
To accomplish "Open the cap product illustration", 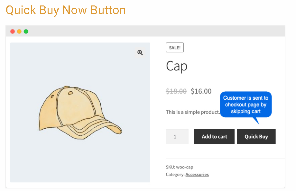I will (80, 113).
